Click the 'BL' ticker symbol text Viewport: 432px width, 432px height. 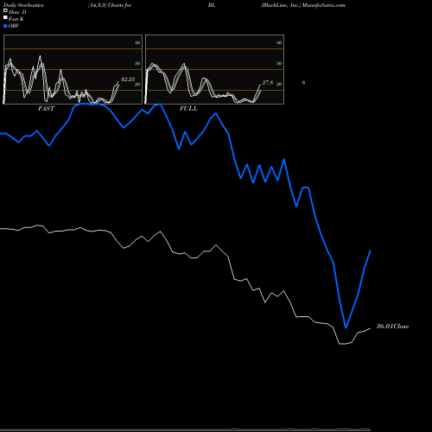[x=212, y=5]
